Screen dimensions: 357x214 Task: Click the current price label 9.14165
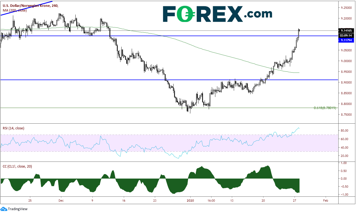click(x=346, y=31)
